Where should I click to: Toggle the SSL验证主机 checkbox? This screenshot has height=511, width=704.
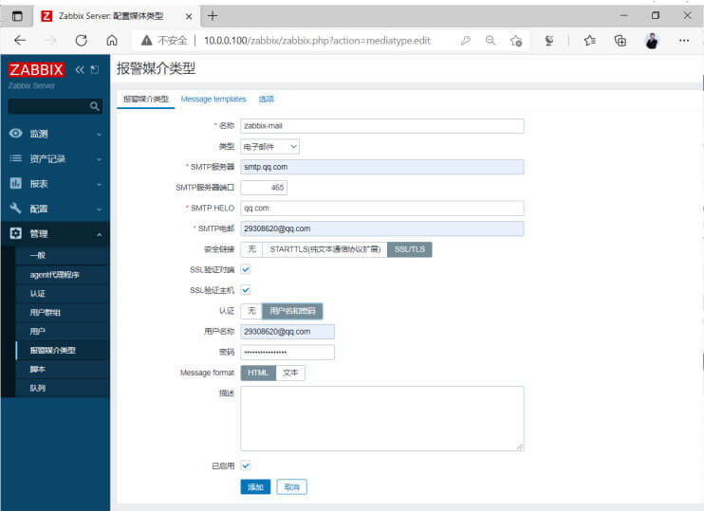(x=246, y=290)
